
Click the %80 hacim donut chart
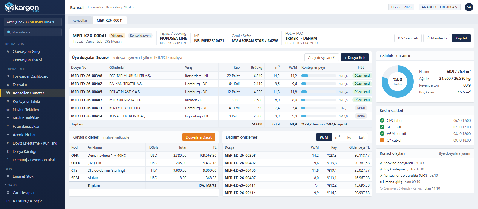coord(398,82)
